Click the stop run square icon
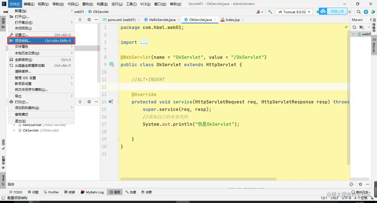The height and width of the screenshot is (203, 377). tap(350, 12)
